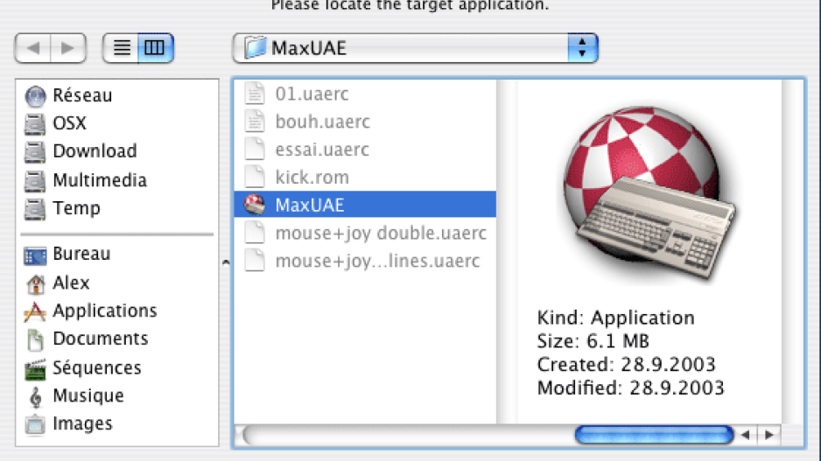Viewport: 821px width, 461px height.
Task: Click the kick.rom document icon
Action: (x=255, y=177)
